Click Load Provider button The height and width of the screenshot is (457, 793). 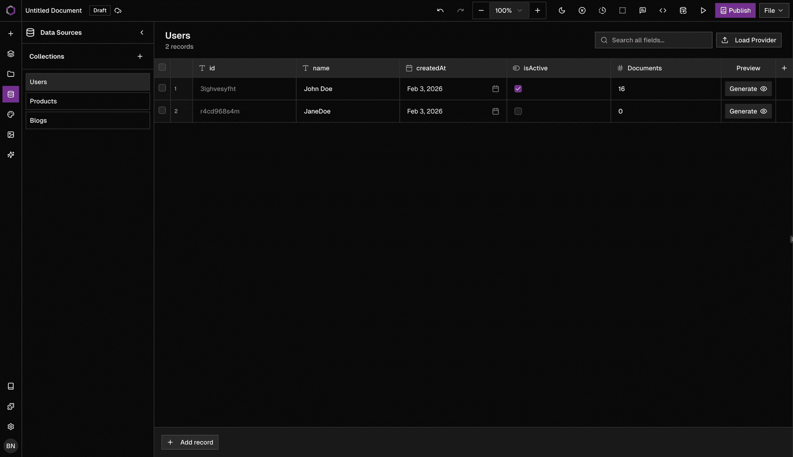749,40
